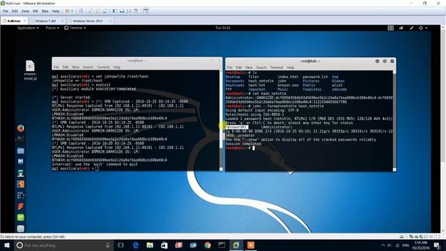Screen dimensions: 446x251
Task: Open Firefox from the Kali dock
Action: tap(20, 128)
